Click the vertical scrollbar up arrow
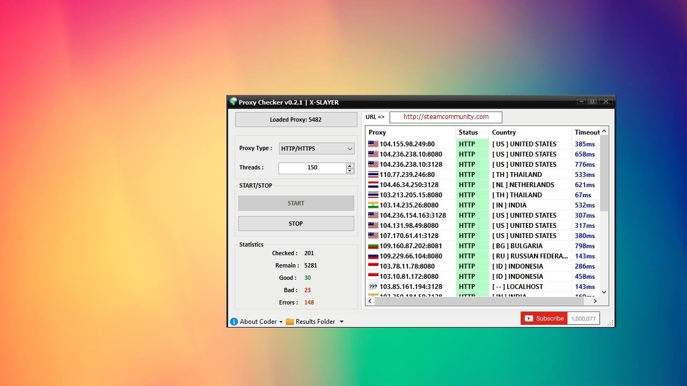 (x=604, y=131)
